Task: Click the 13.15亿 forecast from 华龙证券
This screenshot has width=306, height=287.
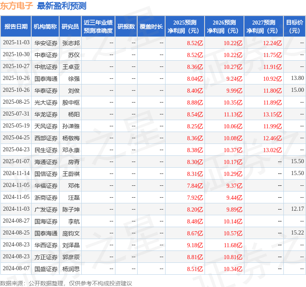Action: click(x=272, y=114)
